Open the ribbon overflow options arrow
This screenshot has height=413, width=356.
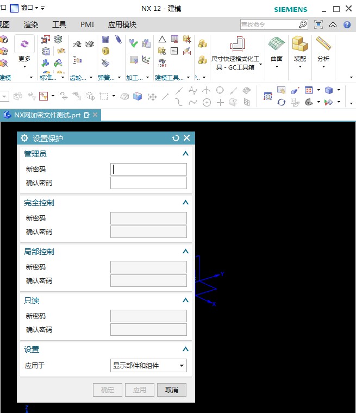(x=351, y=77)
